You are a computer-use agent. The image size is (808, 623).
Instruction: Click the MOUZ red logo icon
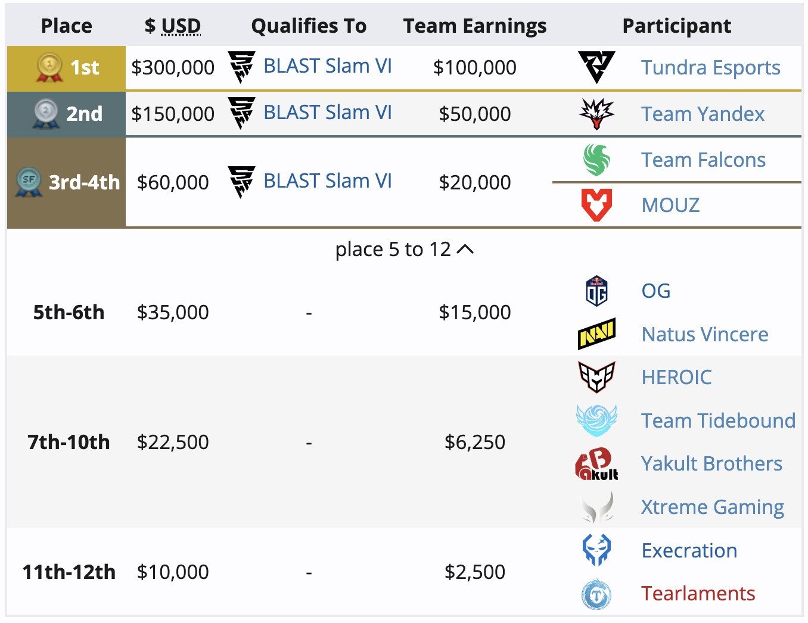(x=596, y=205)
